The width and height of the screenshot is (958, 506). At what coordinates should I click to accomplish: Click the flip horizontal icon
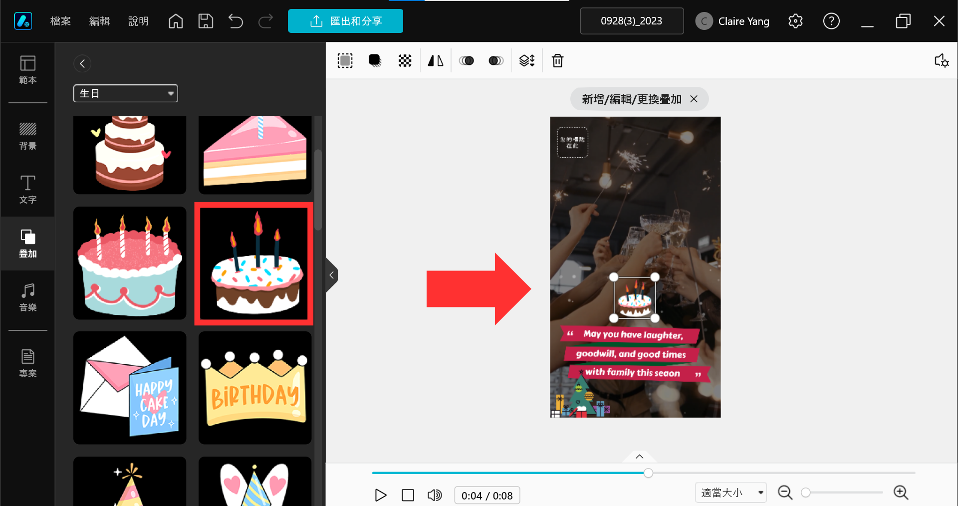point(436,61)
